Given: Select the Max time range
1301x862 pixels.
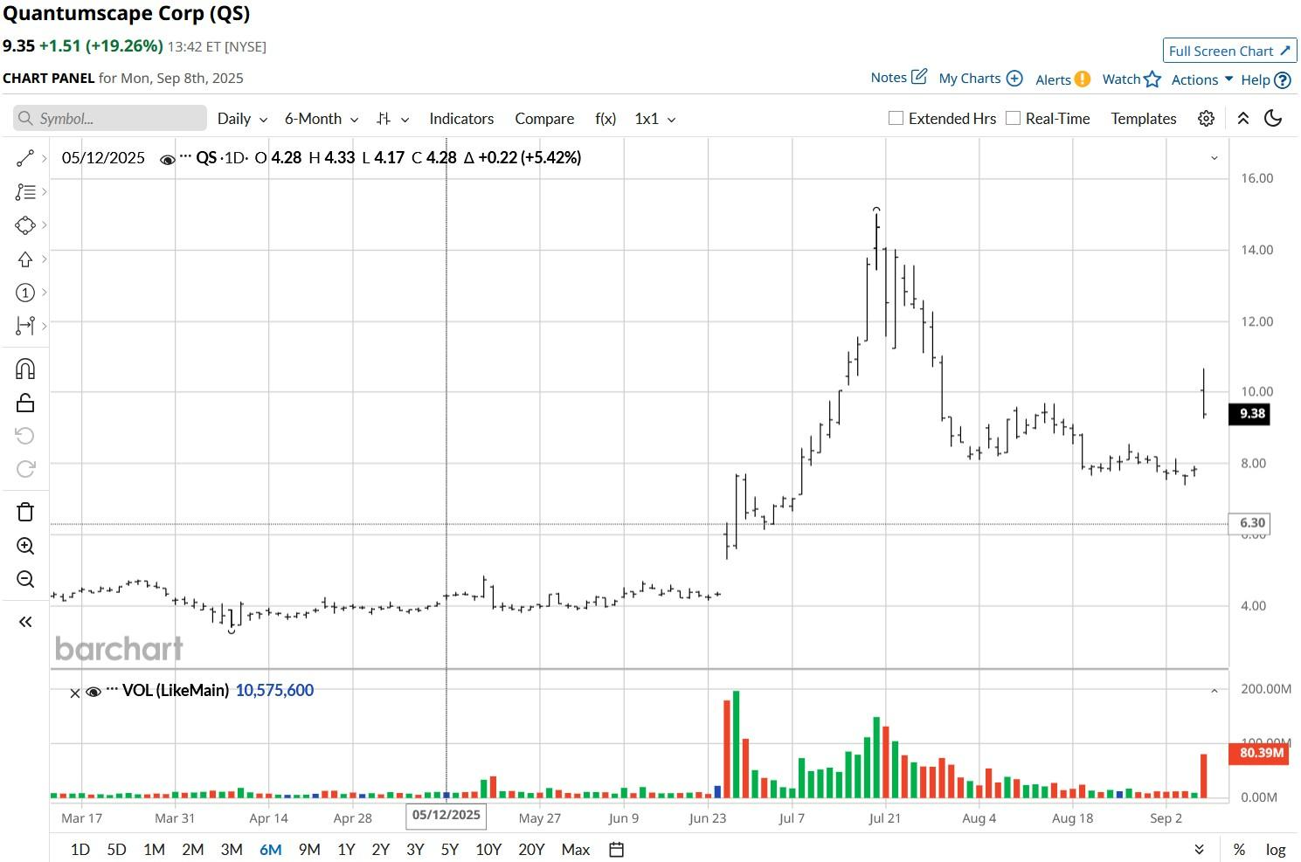Looking at the screenshot, I should [576, 850].
